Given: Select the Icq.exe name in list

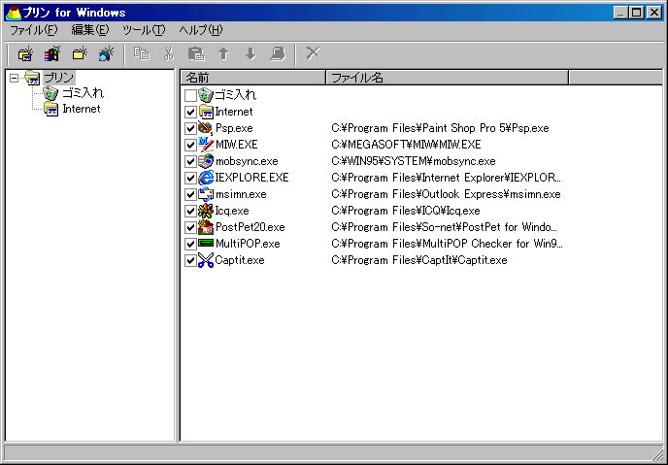Looking at the screenshot, I should [x=232, y=211].
